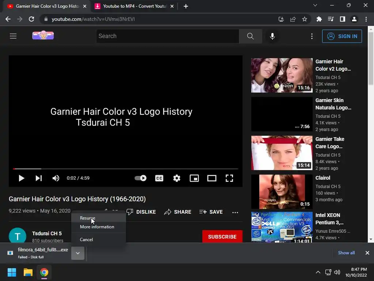Open the taskbar clock and date
The width and height of the screenshot is (374, 281).
click(x=356, y=272)
